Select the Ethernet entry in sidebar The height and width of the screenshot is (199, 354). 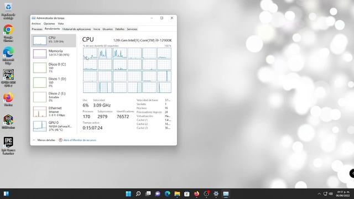54,112
